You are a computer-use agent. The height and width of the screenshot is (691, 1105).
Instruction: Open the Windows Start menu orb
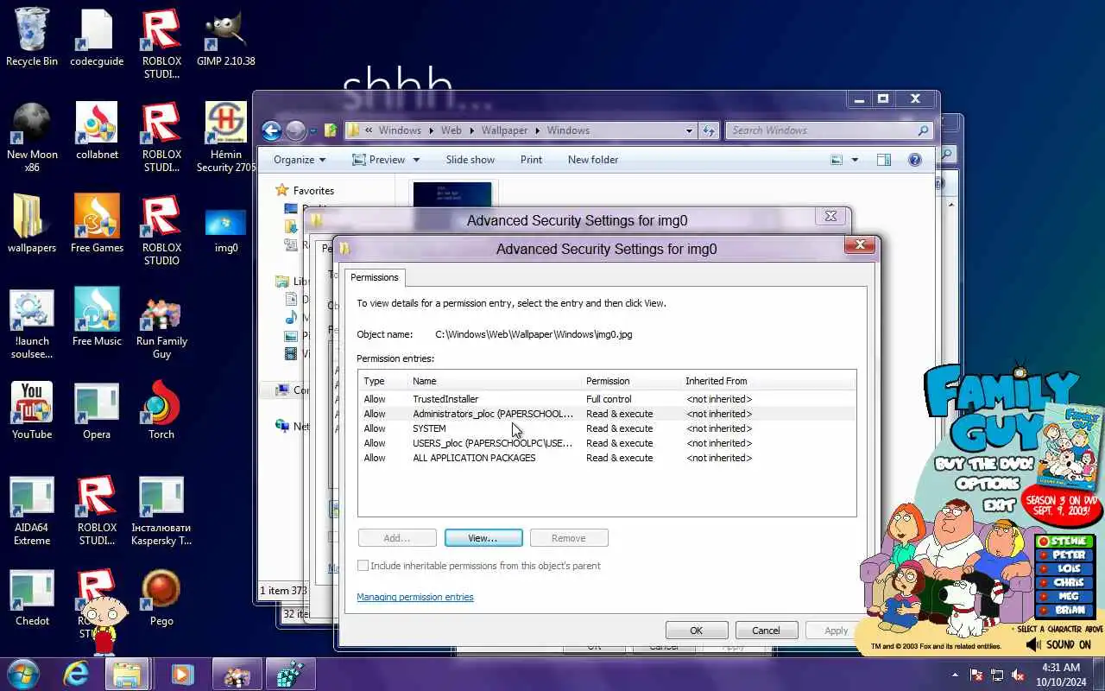click(x=23, y=674)
